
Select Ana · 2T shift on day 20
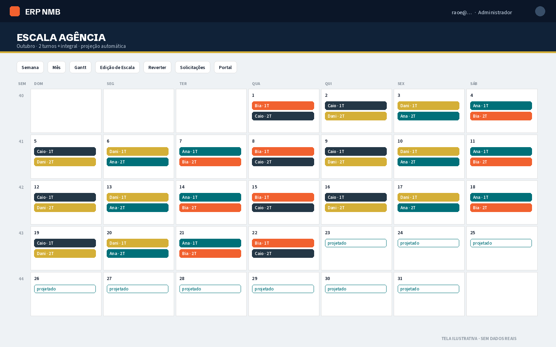(x=138, y=254)
